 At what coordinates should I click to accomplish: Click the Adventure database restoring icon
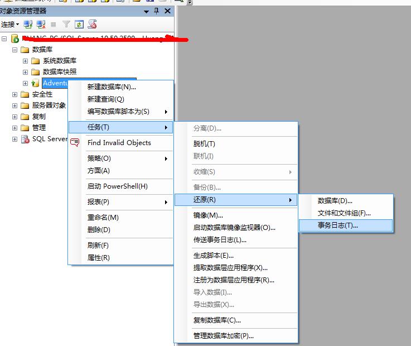[35, 83]
